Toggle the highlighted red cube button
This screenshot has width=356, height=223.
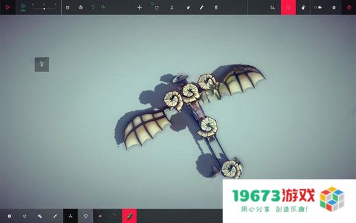click(288, 7)
